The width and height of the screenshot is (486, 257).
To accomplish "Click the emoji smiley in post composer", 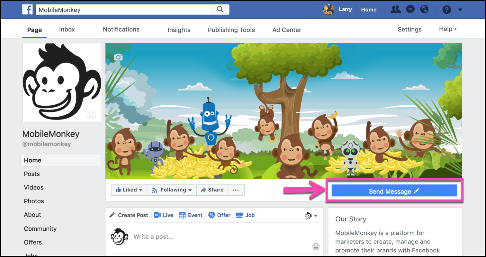I will point(316,247).
